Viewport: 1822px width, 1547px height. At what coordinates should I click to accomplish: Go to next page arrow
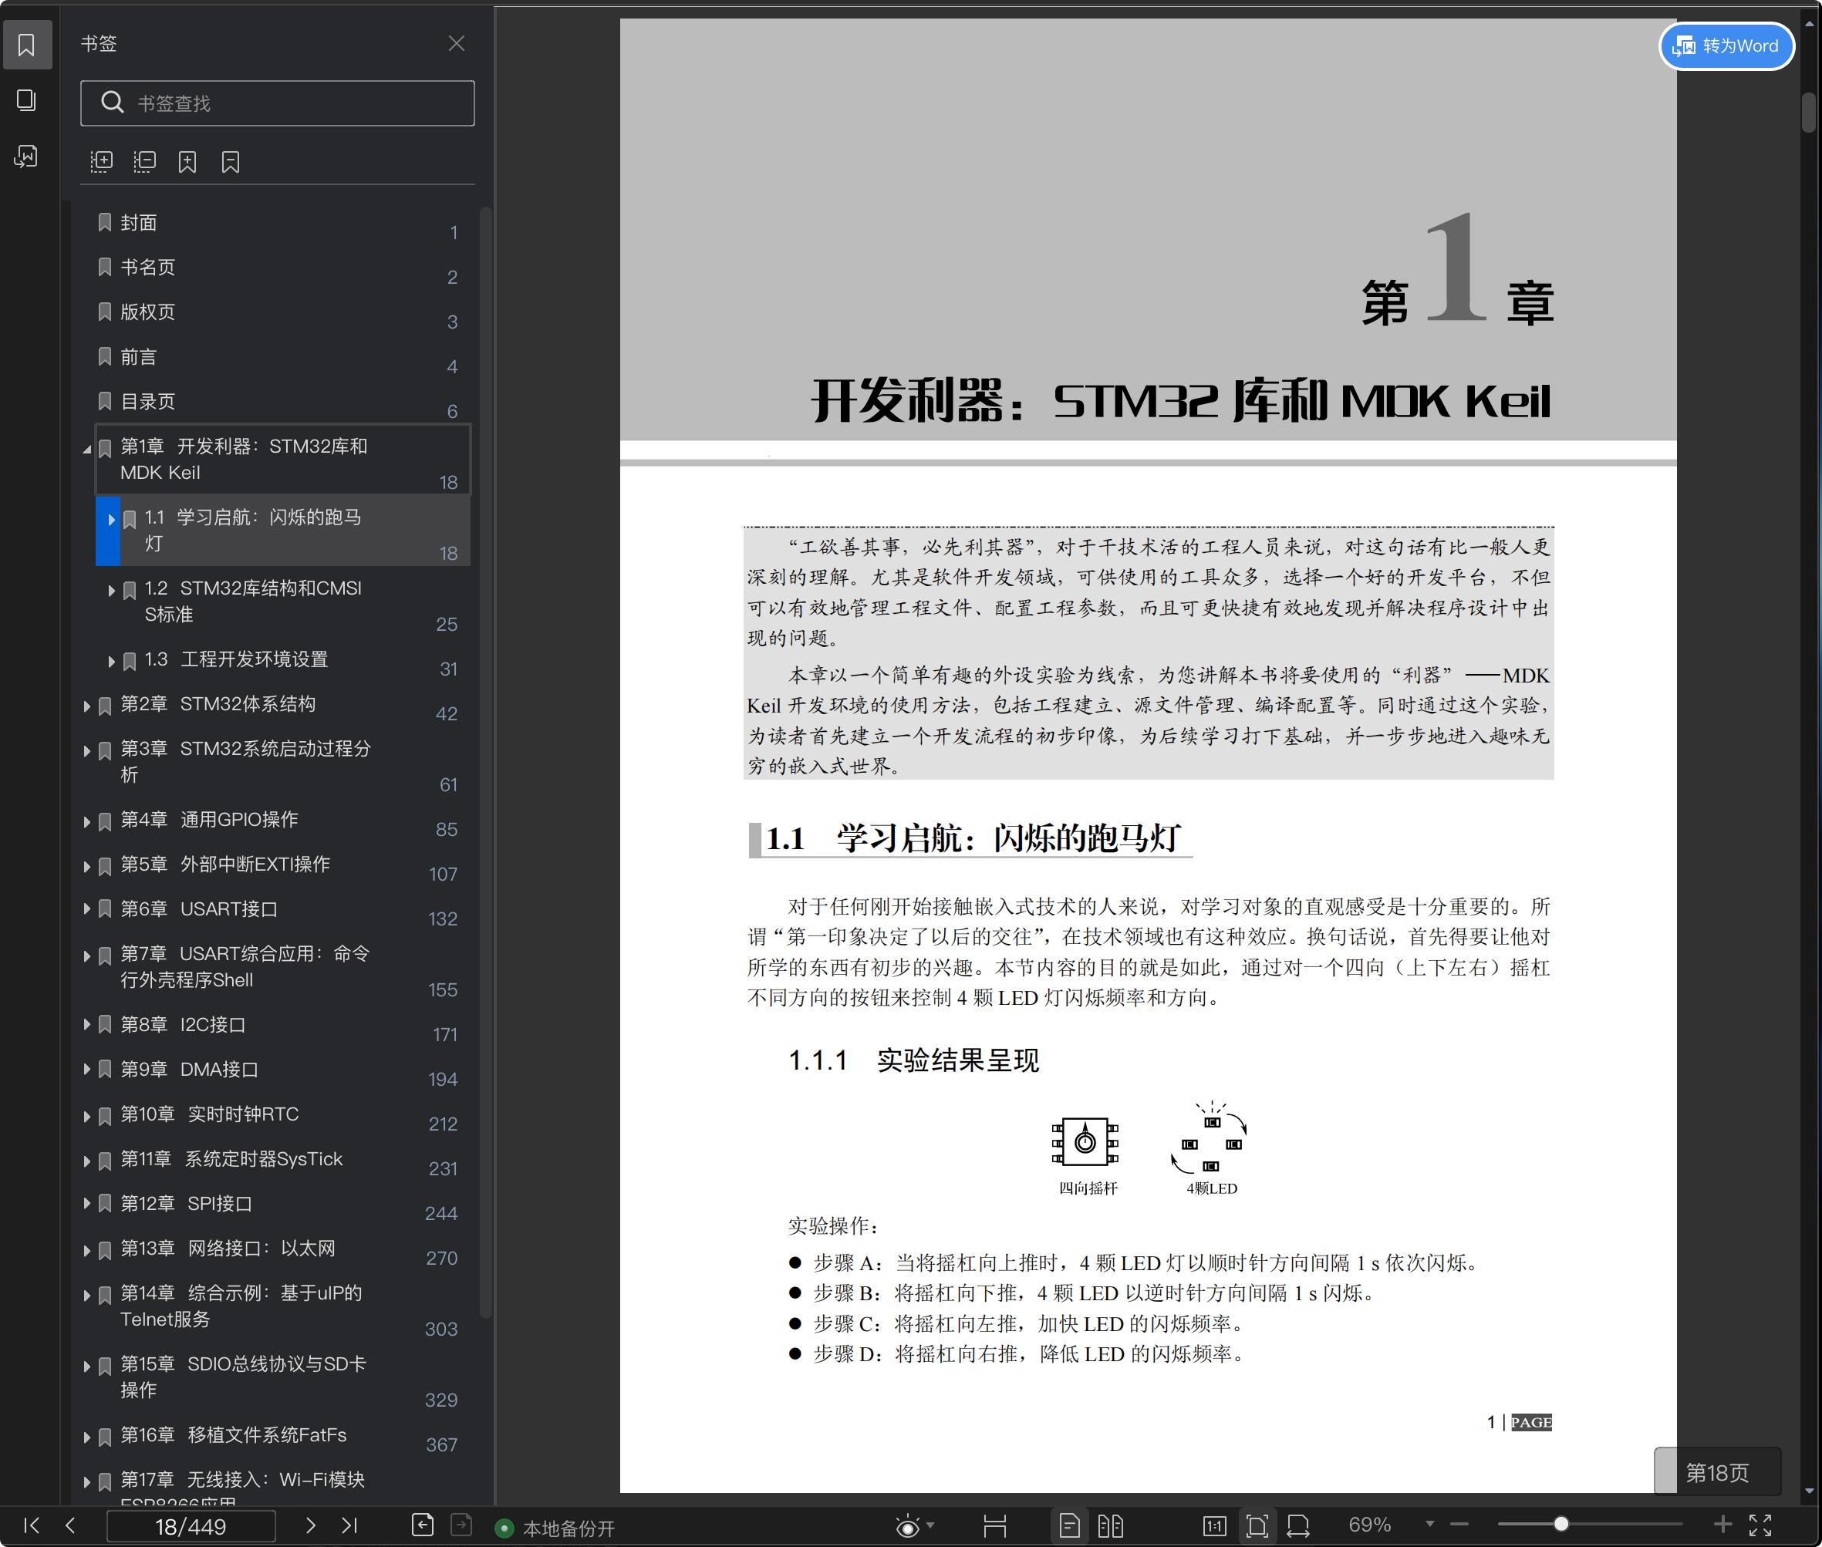(309, 1525)
